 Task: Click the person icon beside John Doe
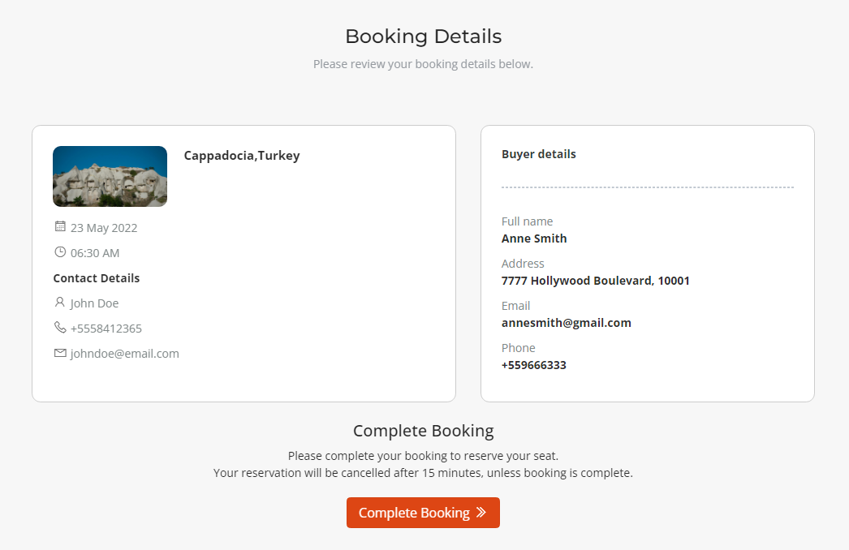tap(60, 303)
